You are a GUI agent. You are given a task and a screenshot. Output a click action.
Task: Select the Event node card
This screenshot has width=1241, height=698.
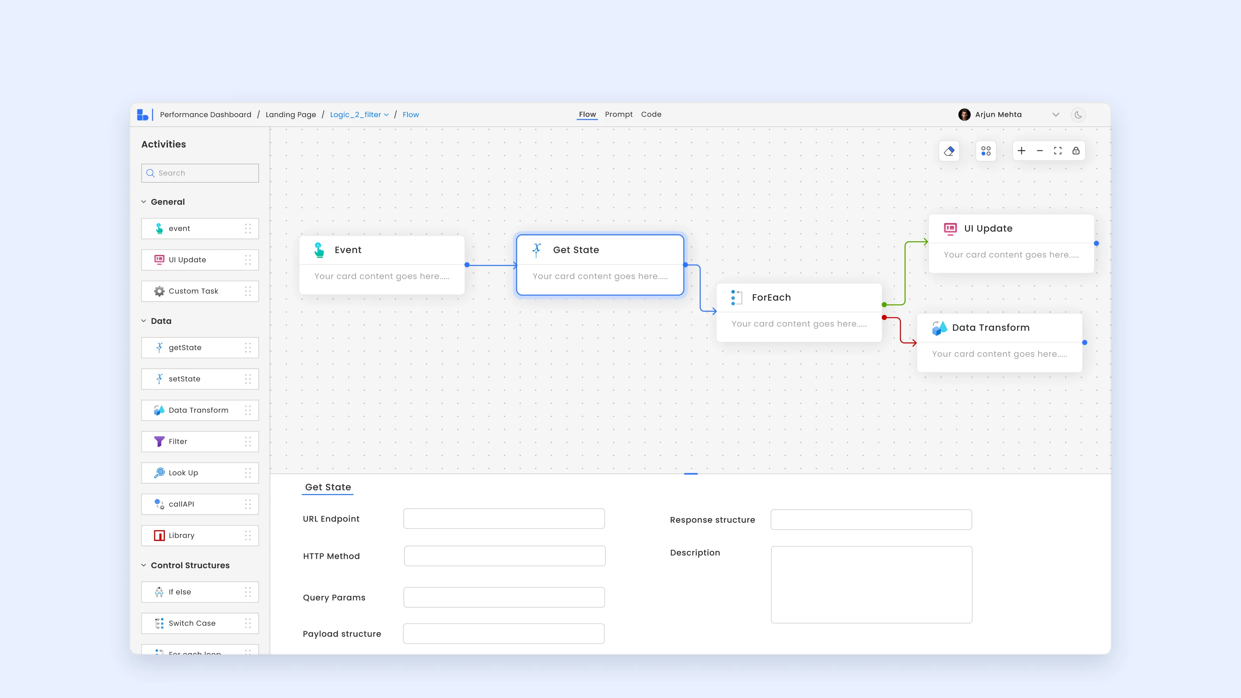382,264
